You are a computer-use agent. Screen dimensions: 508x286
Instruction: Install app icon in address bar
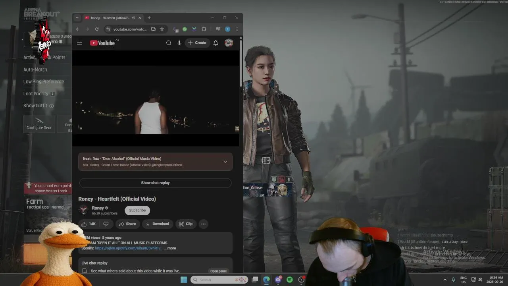tap(153, 29)
